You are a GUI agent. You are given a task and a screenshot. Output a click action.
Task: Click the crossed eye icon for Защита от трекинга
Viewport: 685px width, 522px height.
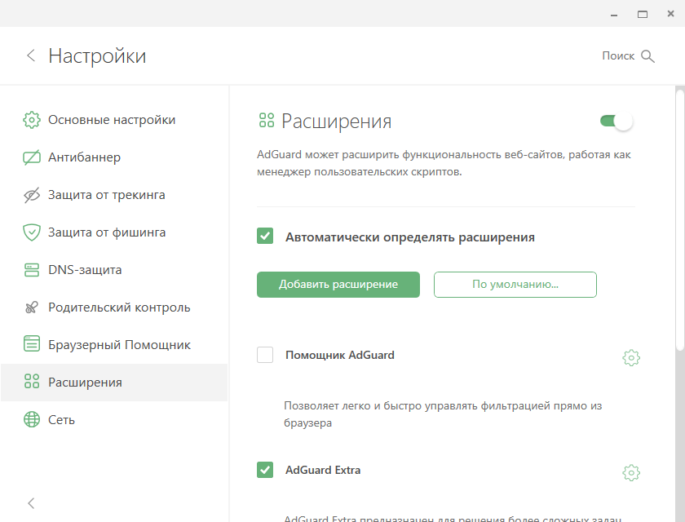click(32, 195)
